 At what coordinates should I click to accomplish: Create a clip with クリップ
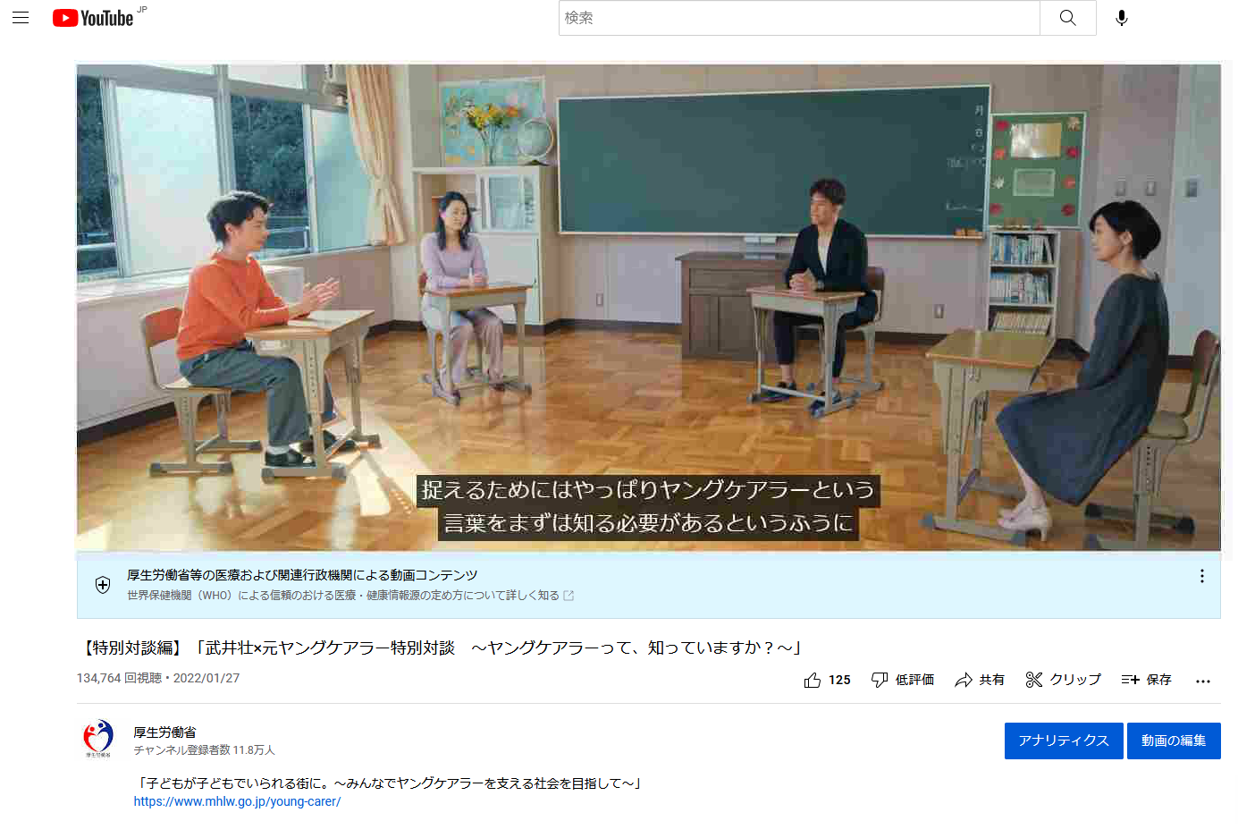click(x=1063, y=681)
